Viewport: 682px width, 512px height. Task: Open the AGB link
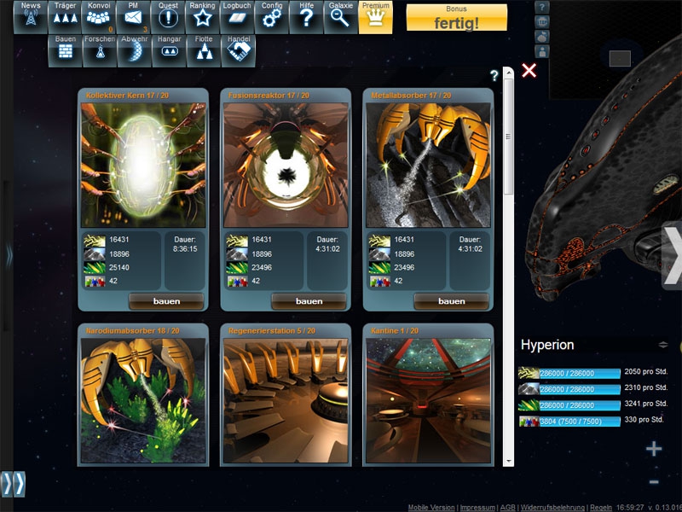507,507
